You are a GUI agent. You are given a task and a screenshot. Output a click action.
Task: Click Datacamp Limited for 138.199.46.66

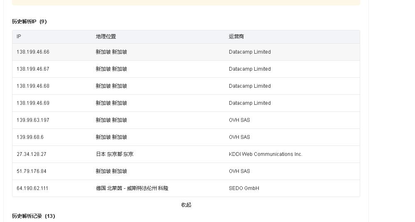[x=250, y=52]
